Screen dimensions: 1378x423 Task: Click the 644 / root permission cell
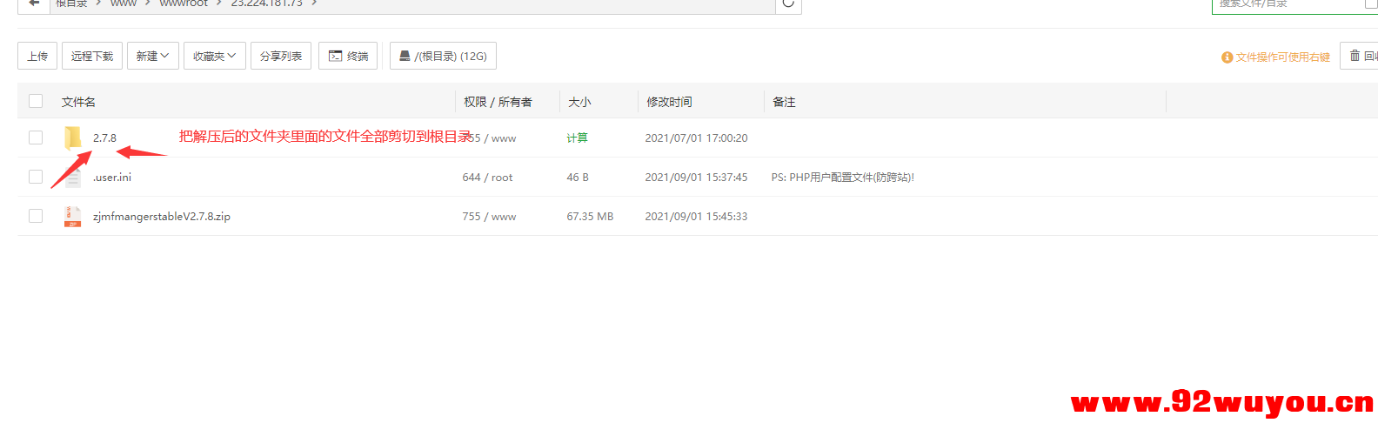[x=487, y=177]
